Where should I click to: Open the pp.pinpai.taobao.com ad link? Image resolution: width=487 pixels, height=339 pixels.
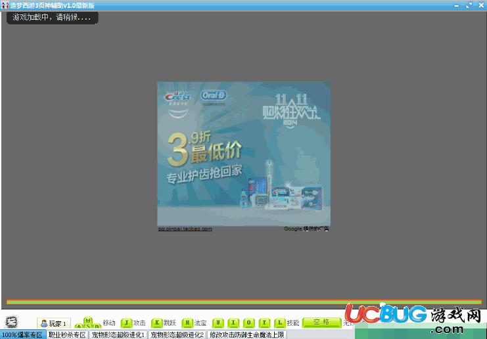(x=185, y=229)
